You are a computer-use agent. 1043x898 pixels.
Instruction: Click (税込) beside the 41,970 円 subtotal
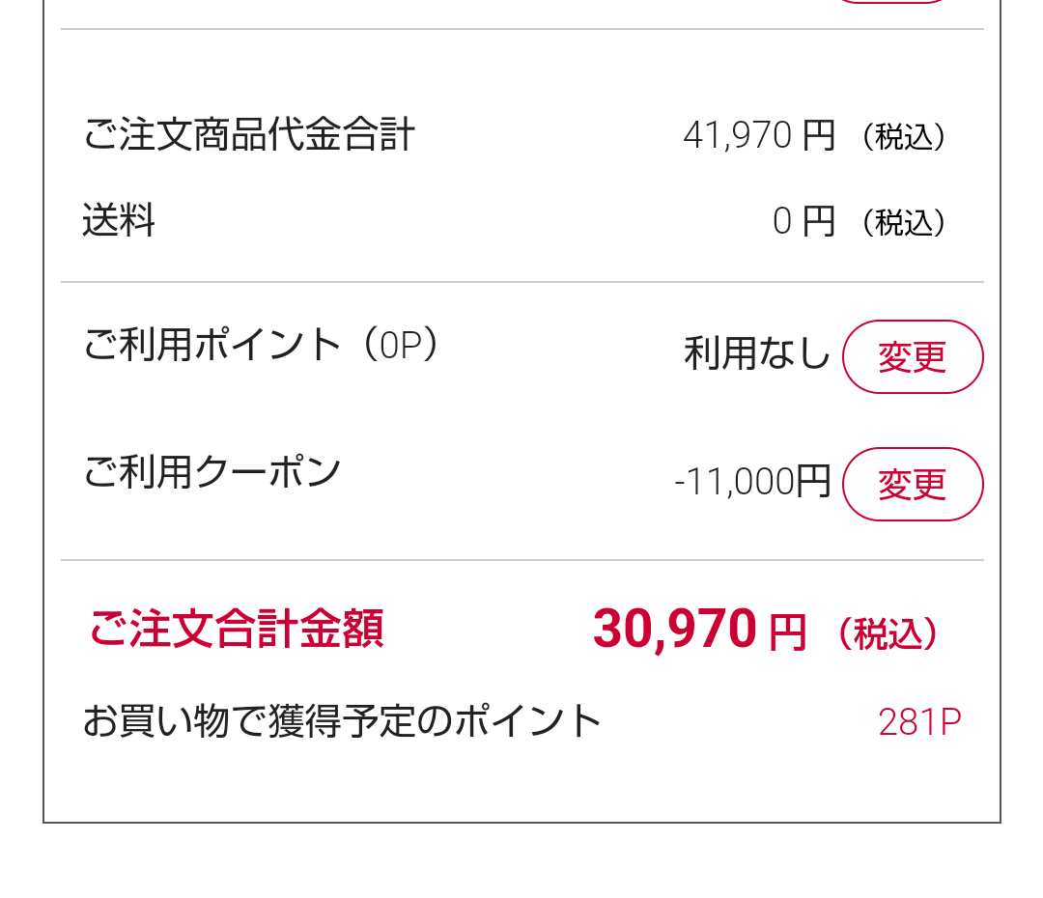click(903, 137)
